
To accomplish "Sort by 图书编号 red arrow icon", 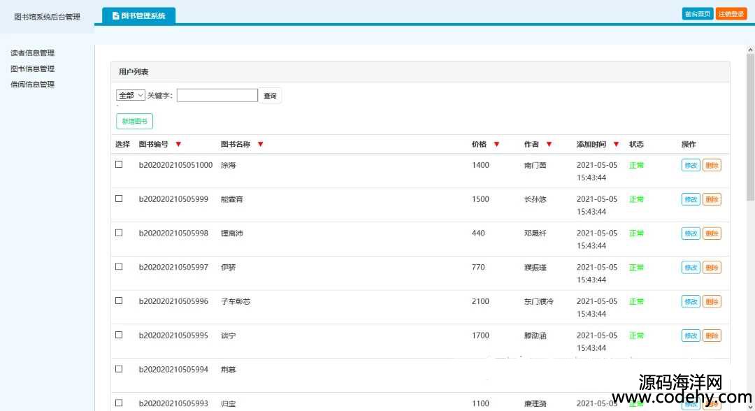I will [x=179, y=145].
